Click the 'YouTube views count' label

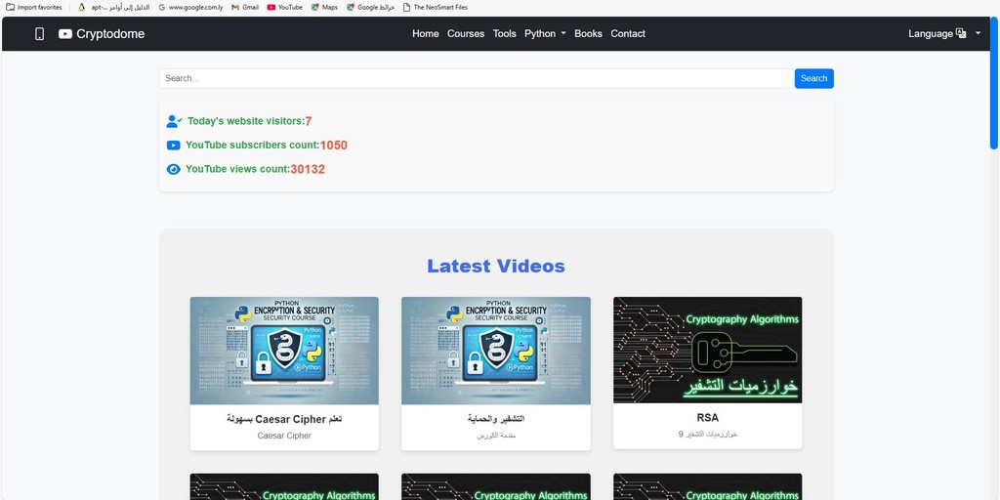coord(238,170)
